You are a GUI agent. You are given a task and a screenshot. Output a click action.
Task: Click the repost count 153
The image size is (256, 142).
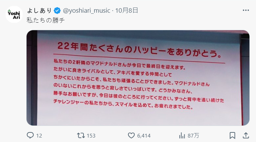[x=91, y=136]
